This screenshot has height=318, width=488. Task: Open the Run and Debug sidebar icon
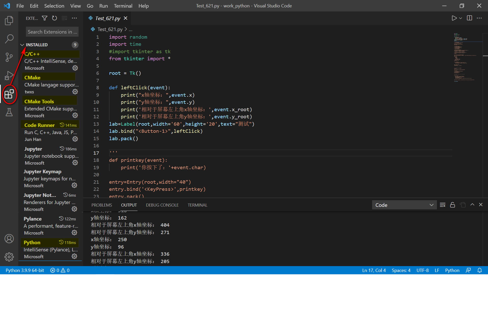pyautogui.click(x=9, y=76)
